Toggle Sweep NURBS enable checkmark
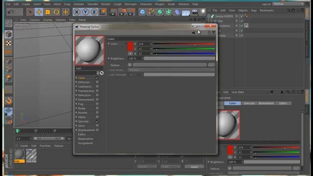Image resolution: width=313 pixels, height=176 pixels. coord(242,16)
